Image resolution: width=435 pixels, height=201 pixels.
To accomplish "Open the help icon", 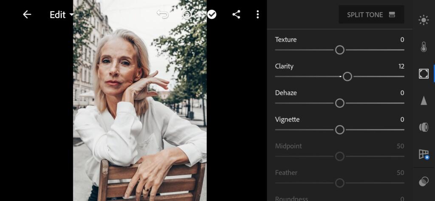I will tap(187, 14).
